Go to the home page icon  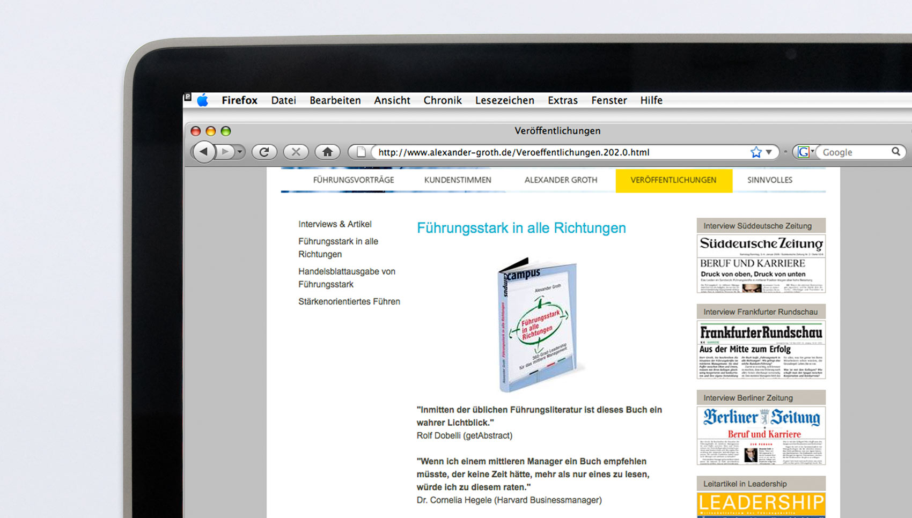[x=327, y=152]
